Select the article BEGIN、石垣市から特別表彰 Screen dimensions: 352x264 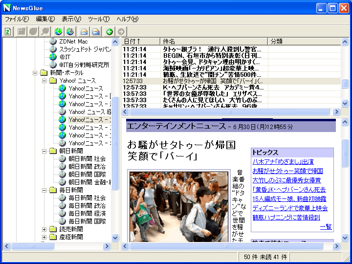(x=231, y=55)
